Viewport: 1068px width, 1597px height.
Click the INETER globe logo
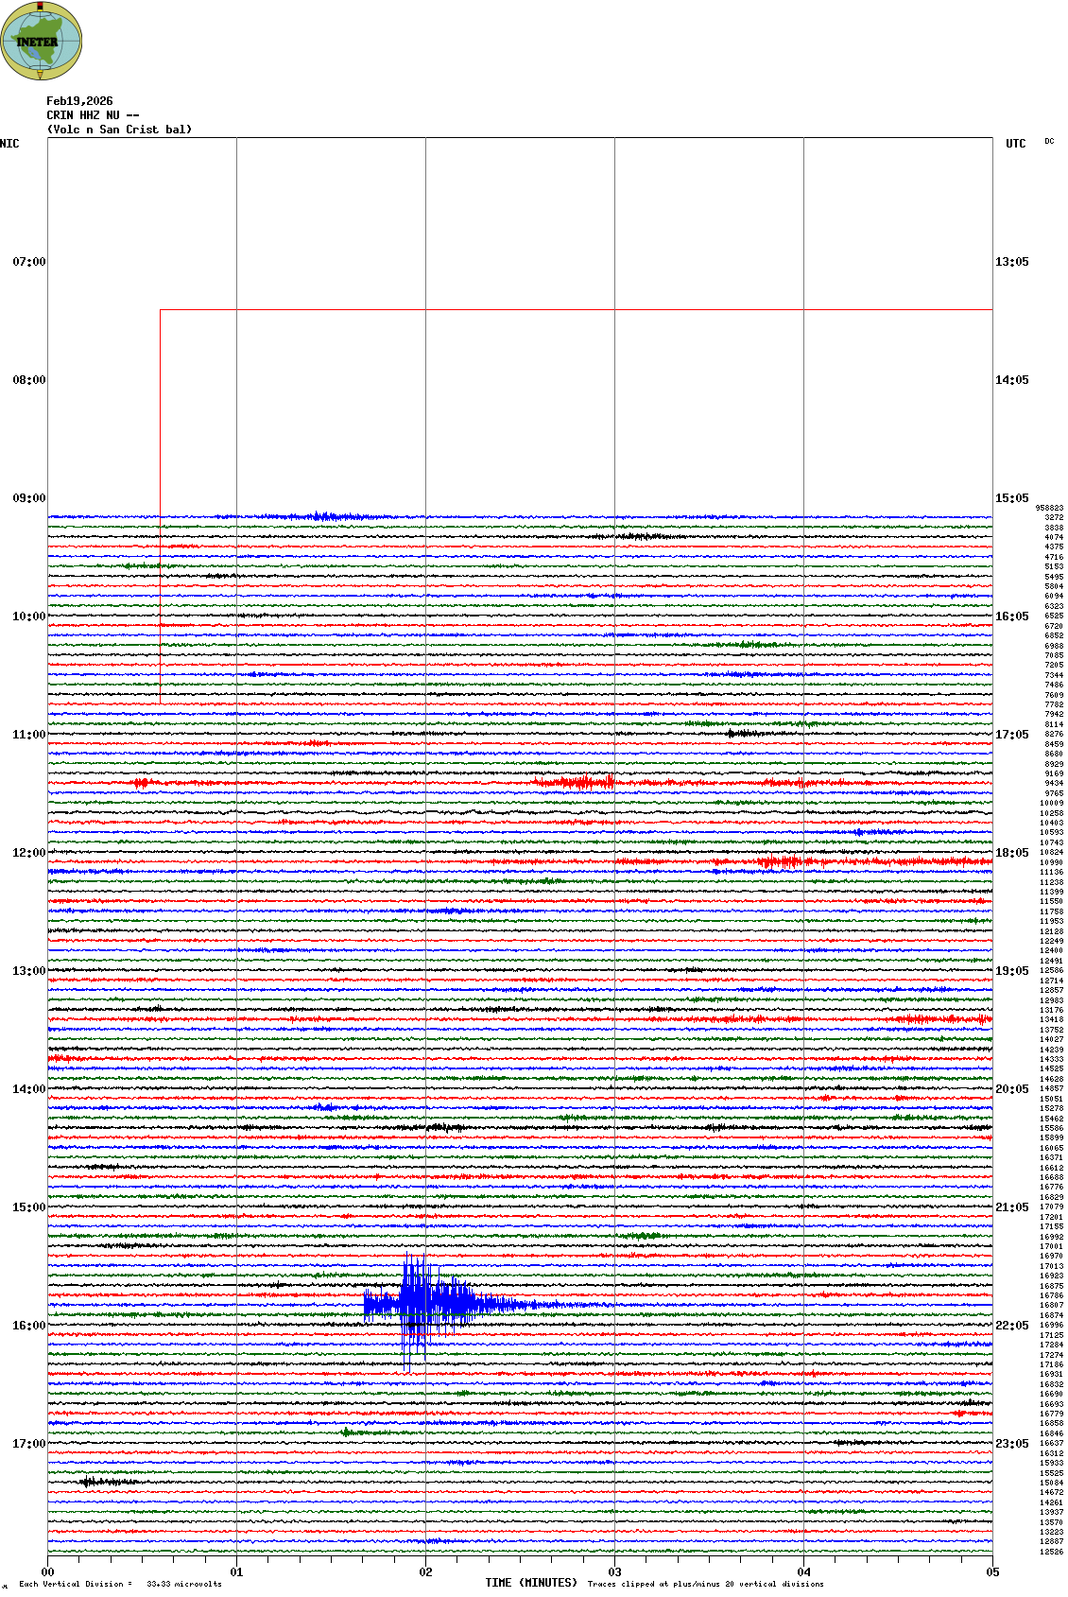(x=41, y=41)
